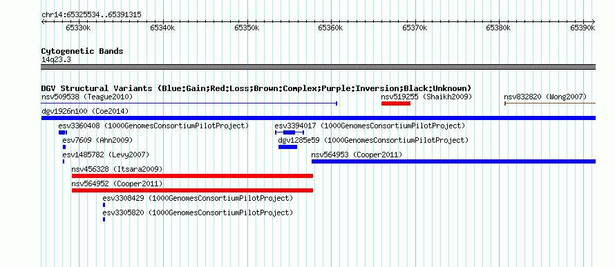
Task: Select the nsv519255 red loss bar
Action: 396,103
